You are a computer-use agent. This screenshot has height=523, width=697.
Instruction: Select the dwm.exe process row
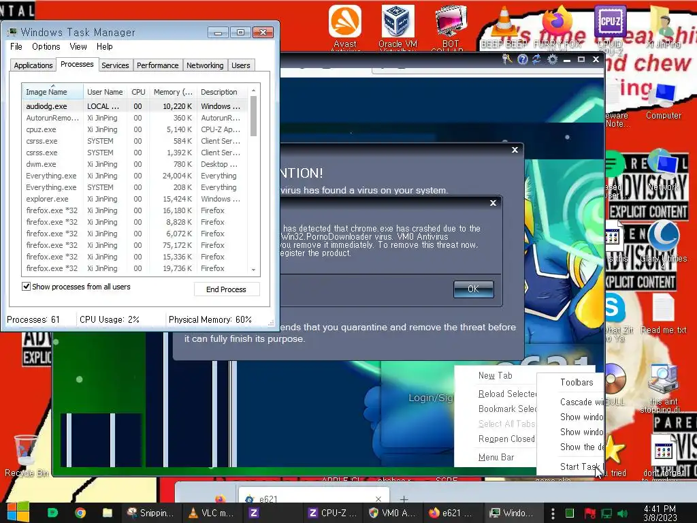tap(133, 164)
